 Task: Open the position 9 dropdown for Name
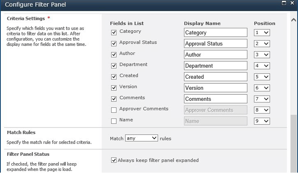click(x=262, y=121)
